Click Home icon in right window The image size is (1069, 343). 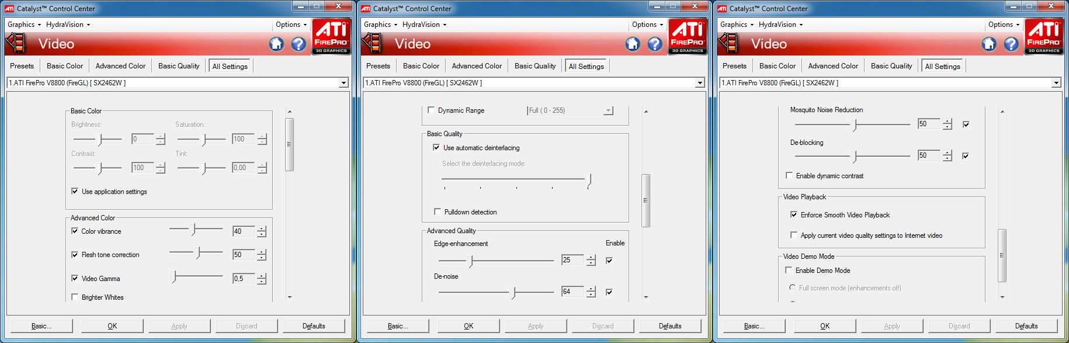[989, 44]
